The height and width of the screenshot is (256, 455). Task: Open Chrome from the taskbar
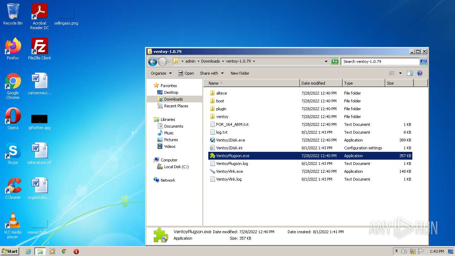pyautogui.click(x=64, y=251)
